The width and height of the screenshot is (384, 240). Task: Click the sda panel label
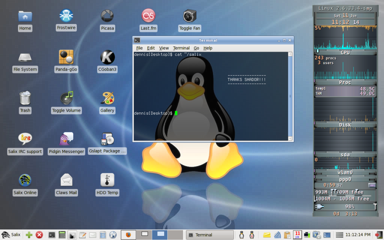(345, 154)
